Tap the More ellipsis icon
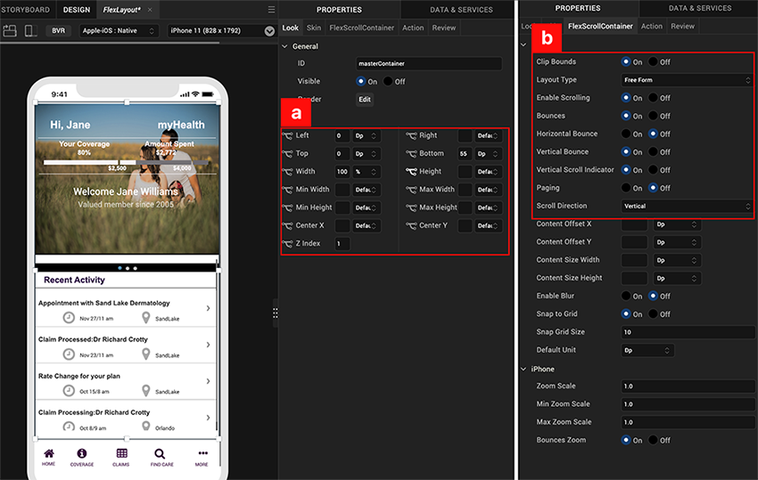 [202, 453]
